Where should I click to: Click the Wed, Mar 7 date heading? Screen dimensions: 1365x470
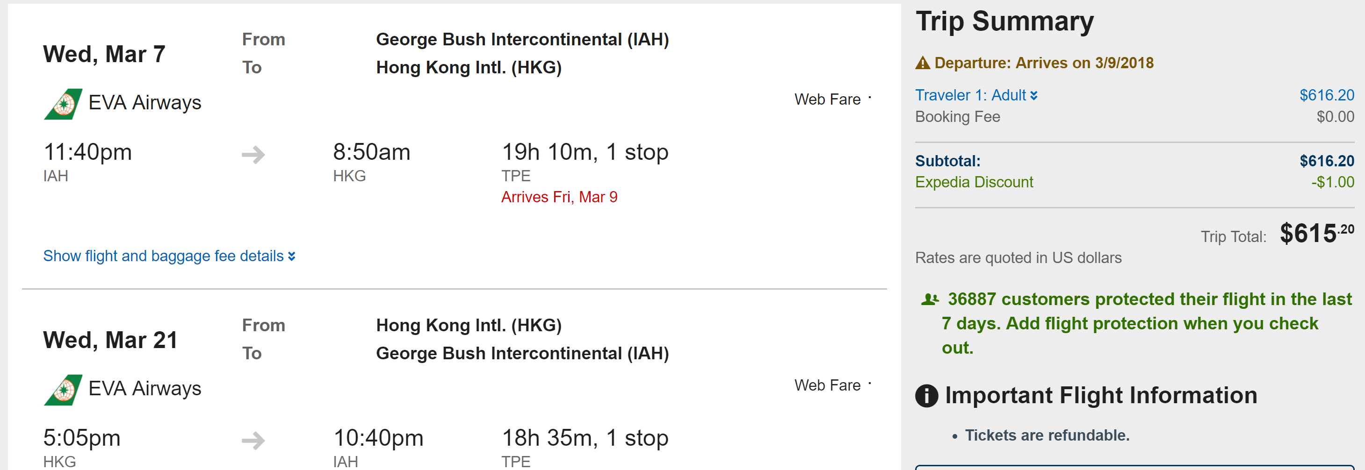(104, 54)
